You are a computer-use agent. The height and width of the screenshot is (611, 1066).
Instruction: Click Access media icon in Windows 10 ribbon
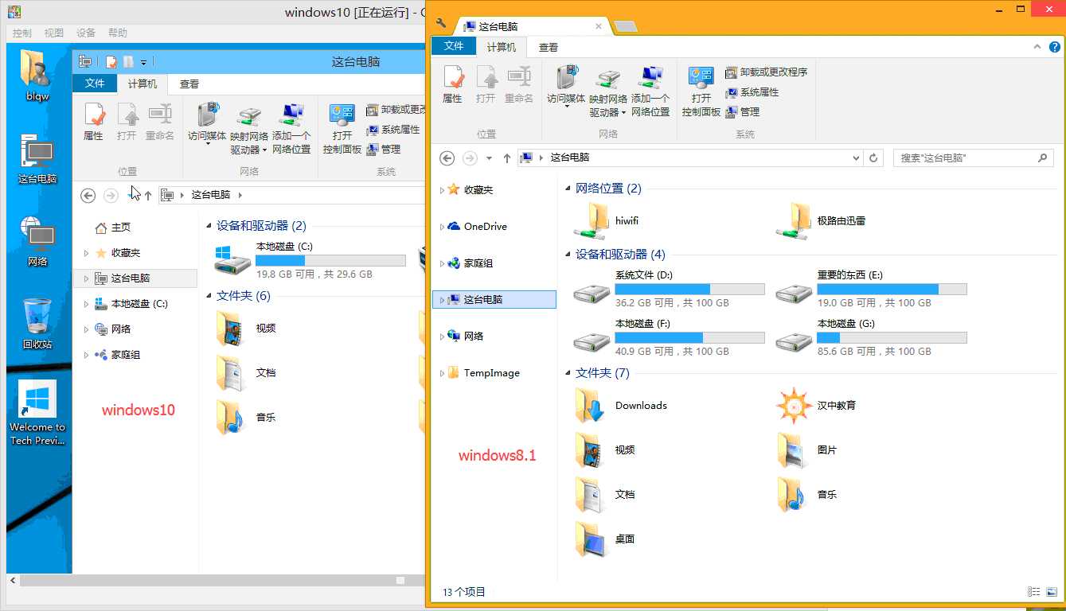click(207, 123)
